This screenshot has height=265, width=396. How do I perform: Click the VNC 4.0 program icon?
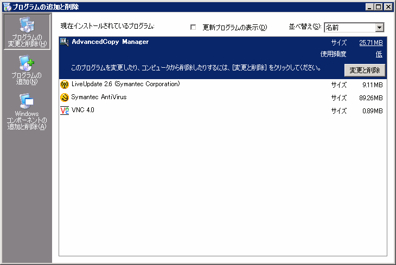pyautogui.click(x=65, y=111)
